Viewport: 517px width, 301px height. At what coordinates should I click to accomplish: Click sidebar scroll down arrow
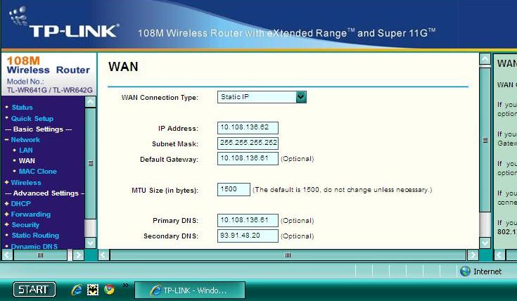click(x=90, y=243)
